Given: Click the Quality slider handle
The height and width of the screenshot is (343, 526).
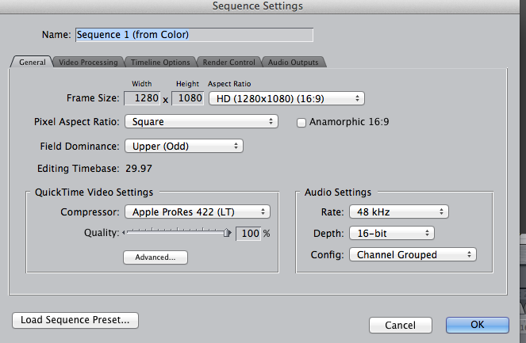Looking at the screenshot, I should click(227, 233).
